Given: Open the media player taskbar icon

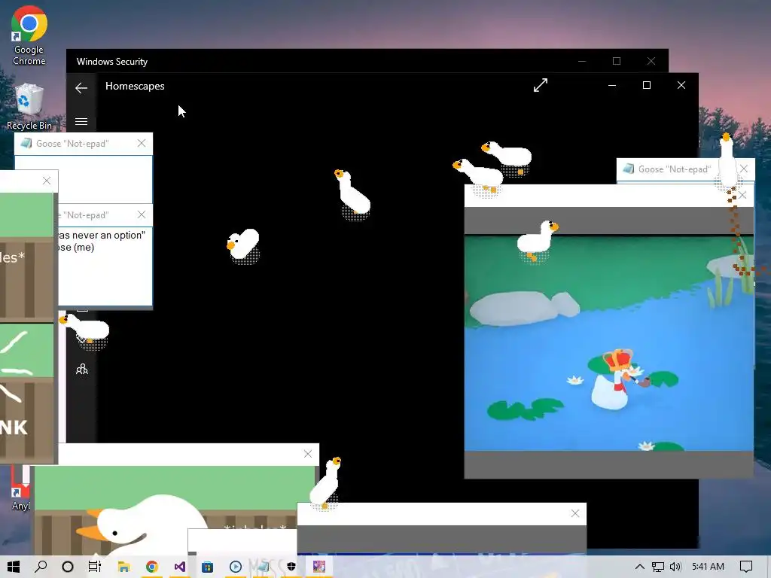Looking at the screenshot, I should (x=236, y=567).
